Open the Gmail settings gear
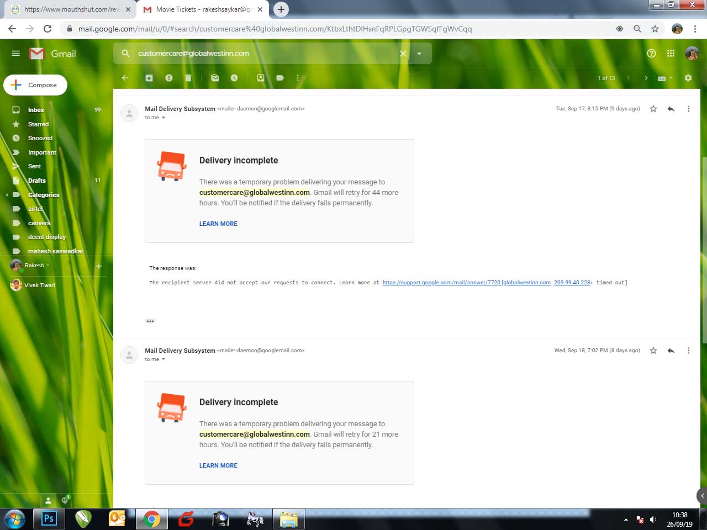Image resolution: width=707 pixels, height=530 pixels. [x=688, y=78]
